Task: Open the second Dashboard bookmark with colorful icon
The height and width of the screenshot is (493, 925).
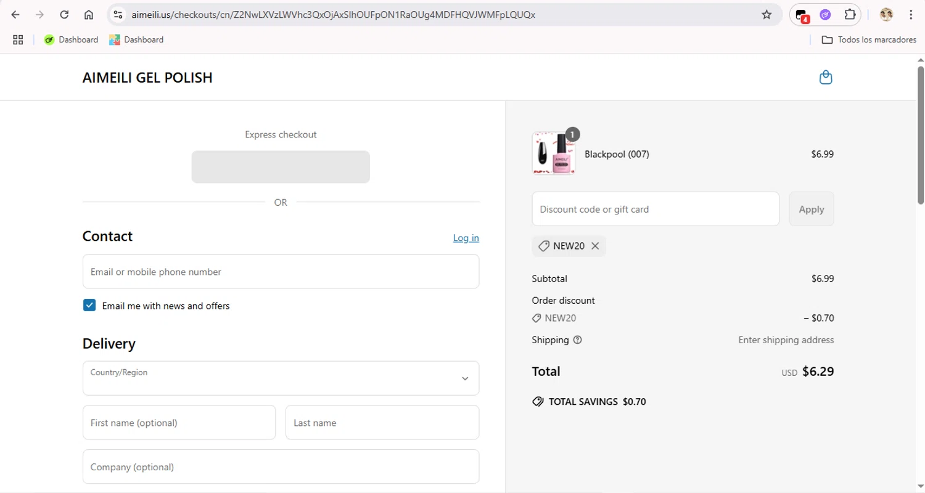Action: [136, 39]
